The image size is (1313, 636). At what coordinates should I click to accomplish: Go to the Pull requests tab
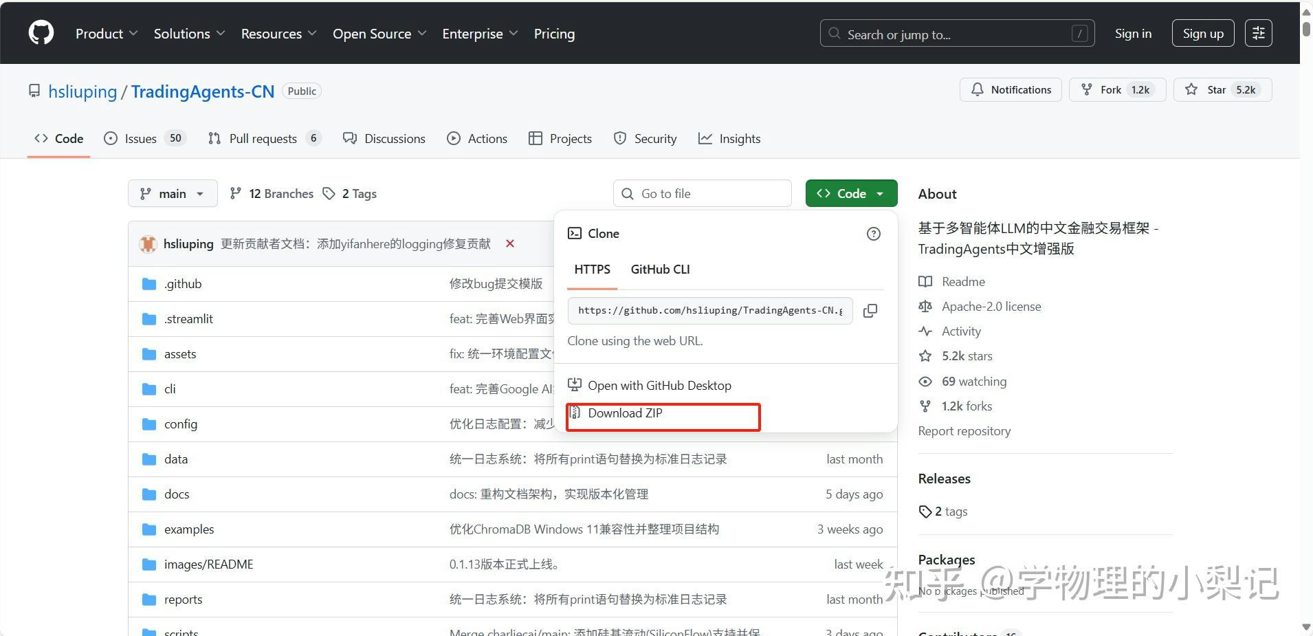click(x=263, y=139)
